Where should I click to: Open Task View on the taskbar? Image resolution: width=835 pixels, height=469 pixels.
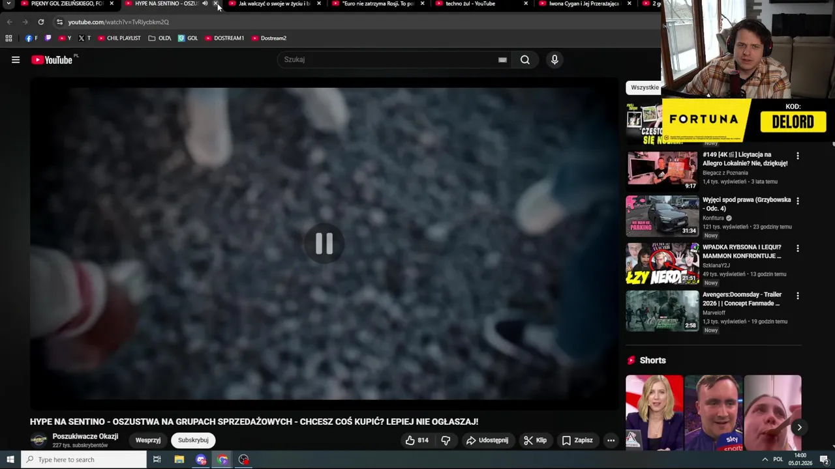tap(157, 460)
